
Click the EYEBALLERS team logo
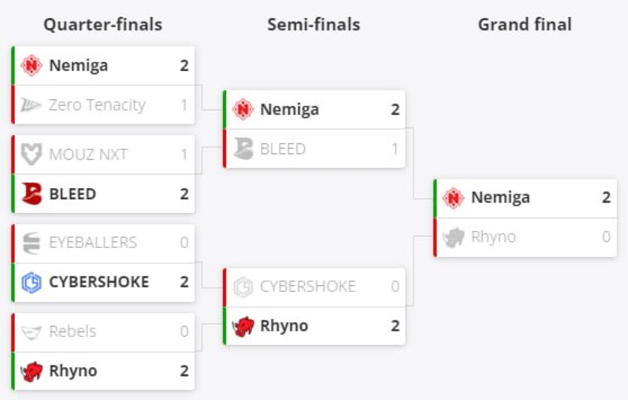tap(31, 243)
